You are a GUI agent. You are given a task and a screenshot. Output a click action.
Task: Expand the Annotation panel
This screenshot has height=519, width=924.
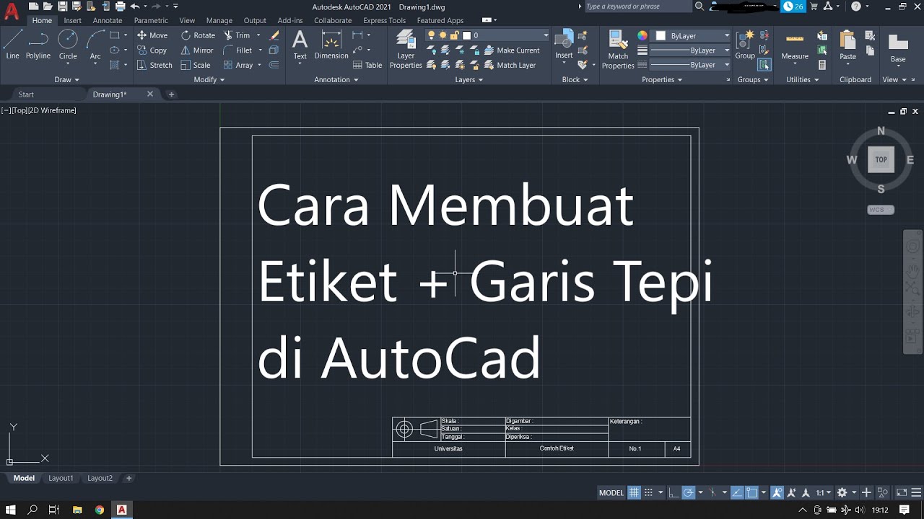pyautogui.click(x=336, y=79)
